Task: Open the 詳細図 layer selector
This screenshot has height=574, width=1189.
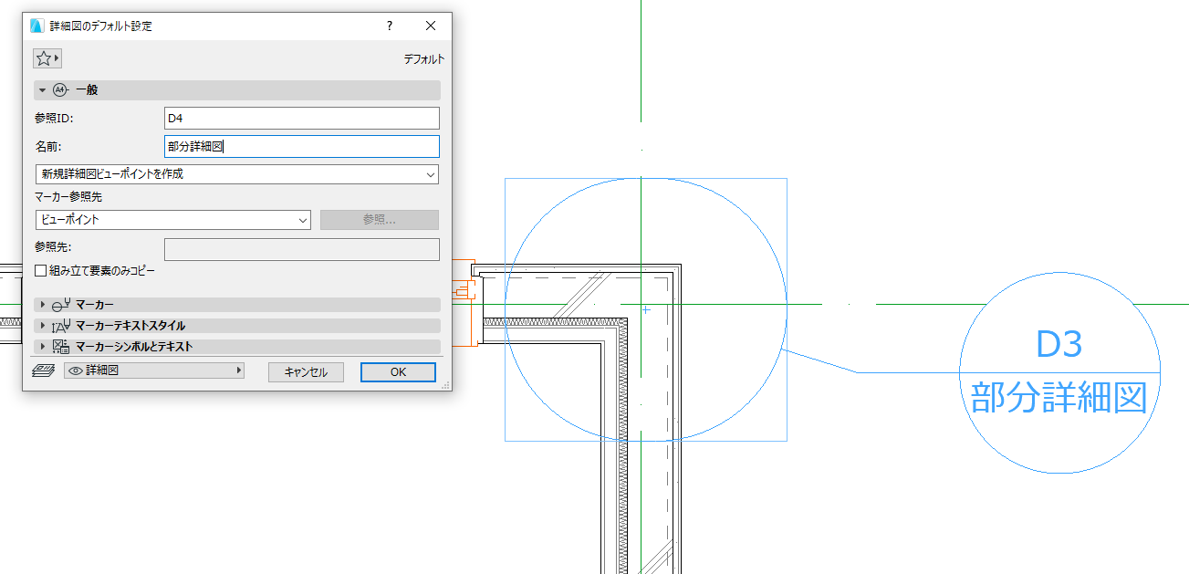Action: click(x=154, y=370)
